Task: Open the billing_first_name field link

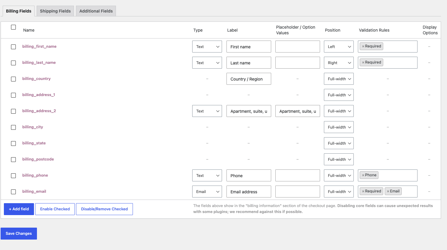Action: pos(39,47)
